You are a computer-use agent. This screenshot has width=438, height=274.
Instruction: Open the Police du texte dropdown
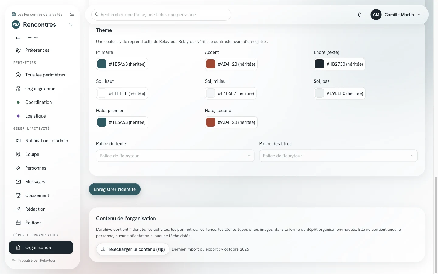click(x=175, y=156)
